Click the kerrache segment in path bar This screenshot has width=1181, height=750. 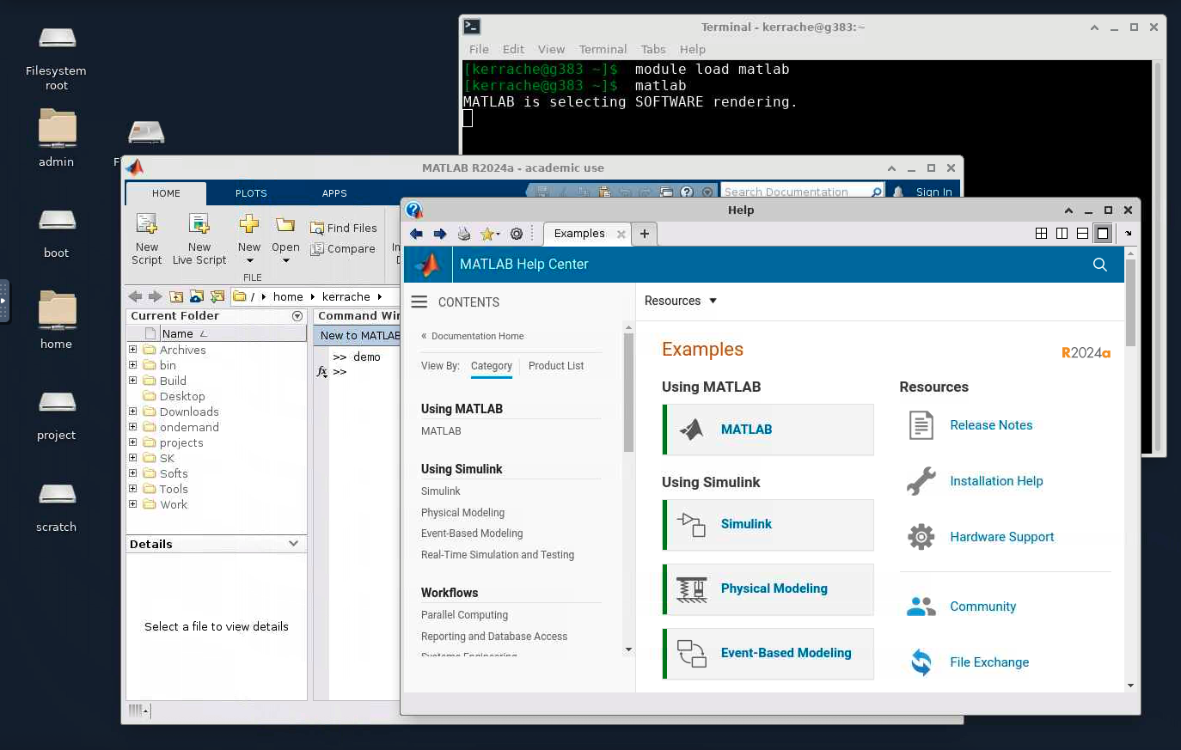(x=346, y=296)
